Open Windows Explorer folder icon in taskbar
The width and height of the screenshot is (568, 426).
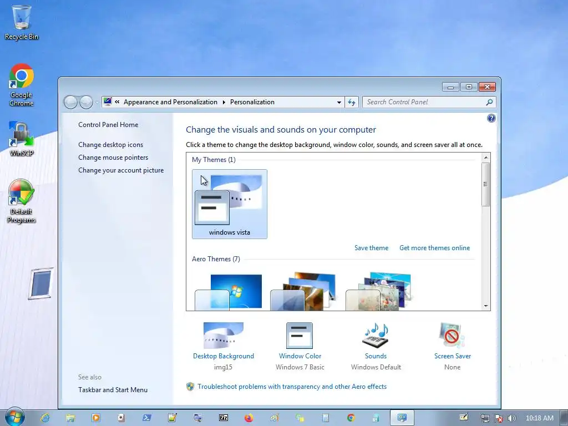coord(70,418)
